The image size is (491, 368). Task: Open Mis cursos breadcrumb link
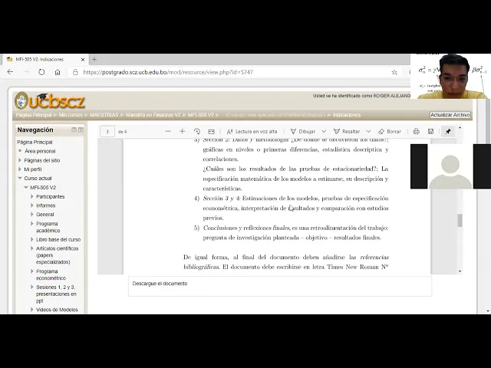tap(71, 115)
